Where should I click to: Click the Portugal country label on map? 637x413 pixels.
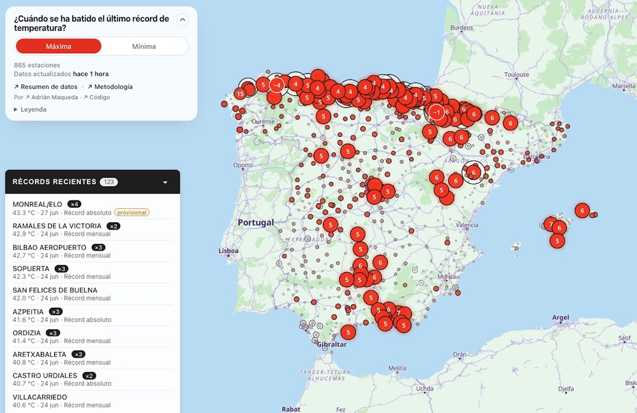(256, 223)
